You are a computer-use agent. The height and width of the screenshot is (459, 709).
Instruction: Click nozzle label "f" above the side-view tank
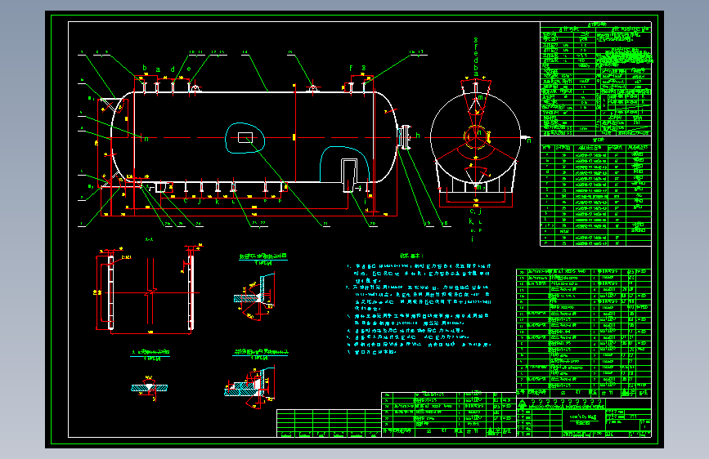pyautogui.click(x=351, y=69)
